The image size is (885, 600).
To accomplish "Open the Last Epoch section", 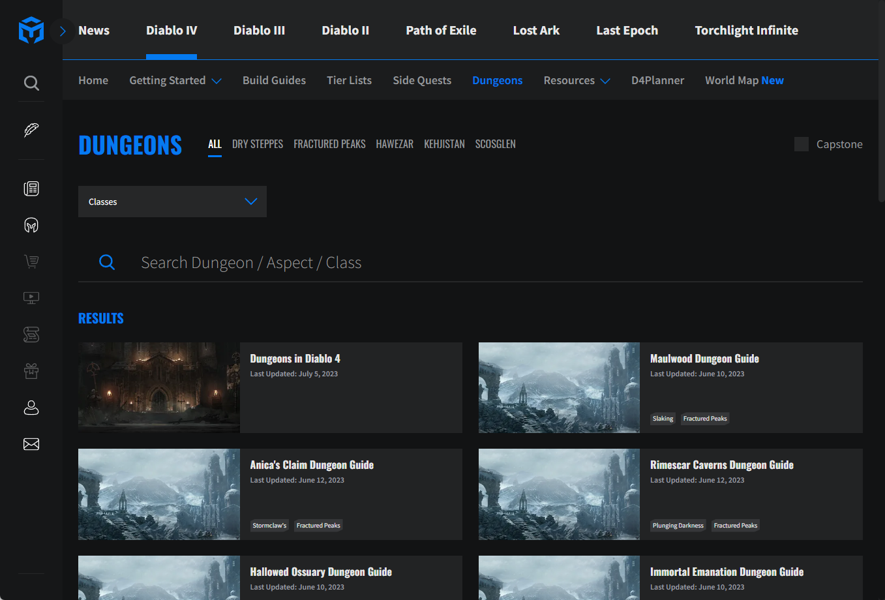I will (627, 31).
